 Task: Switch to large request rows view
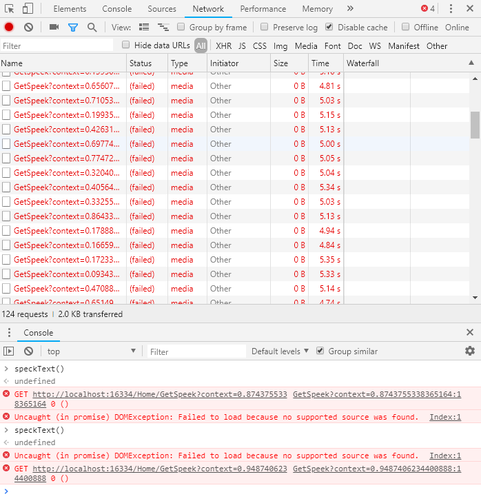click(x=144, y=27)
